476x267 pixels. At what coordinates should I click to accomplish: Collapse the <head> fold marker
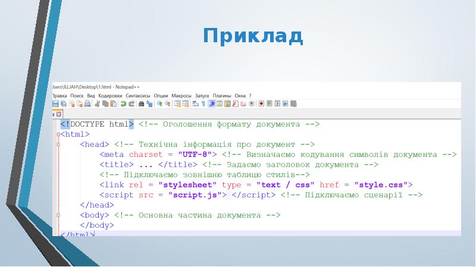(58, 145)
